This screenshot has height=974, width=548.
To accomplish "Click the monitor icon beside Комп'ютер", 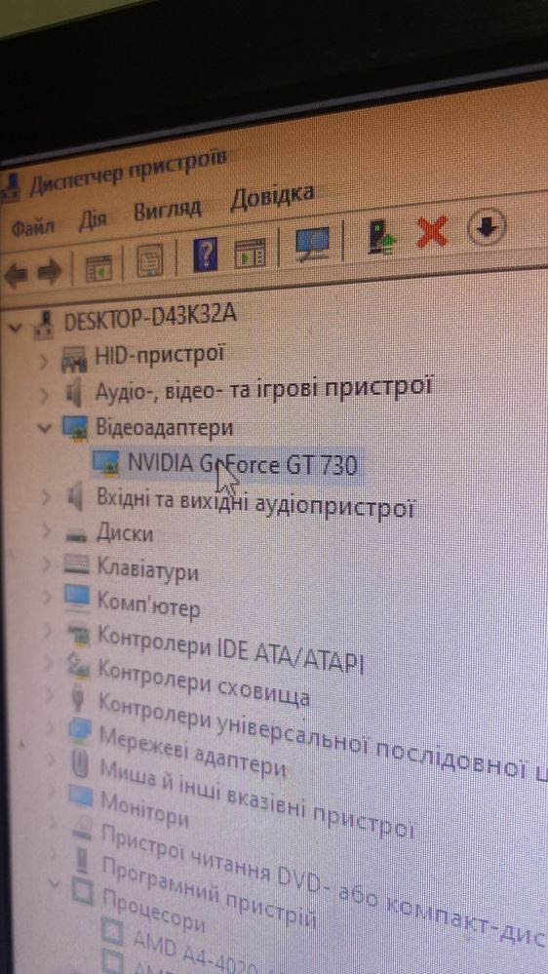I will point(78,597).
